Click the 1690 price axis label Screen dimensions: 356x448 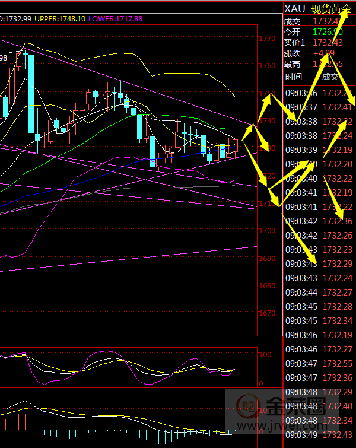(267, 259)
